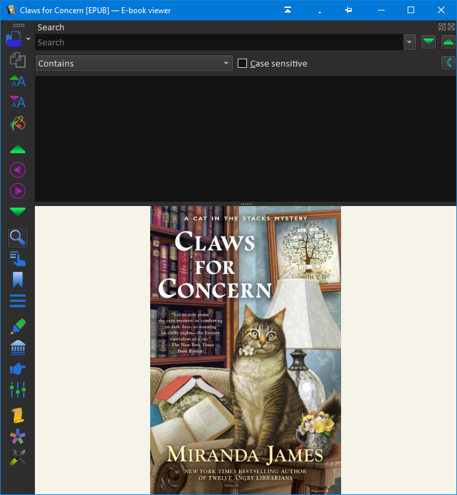Viewport: 457px width, 495px height.
Task: Open a book with the folder icon
Action: coord(14,39)
